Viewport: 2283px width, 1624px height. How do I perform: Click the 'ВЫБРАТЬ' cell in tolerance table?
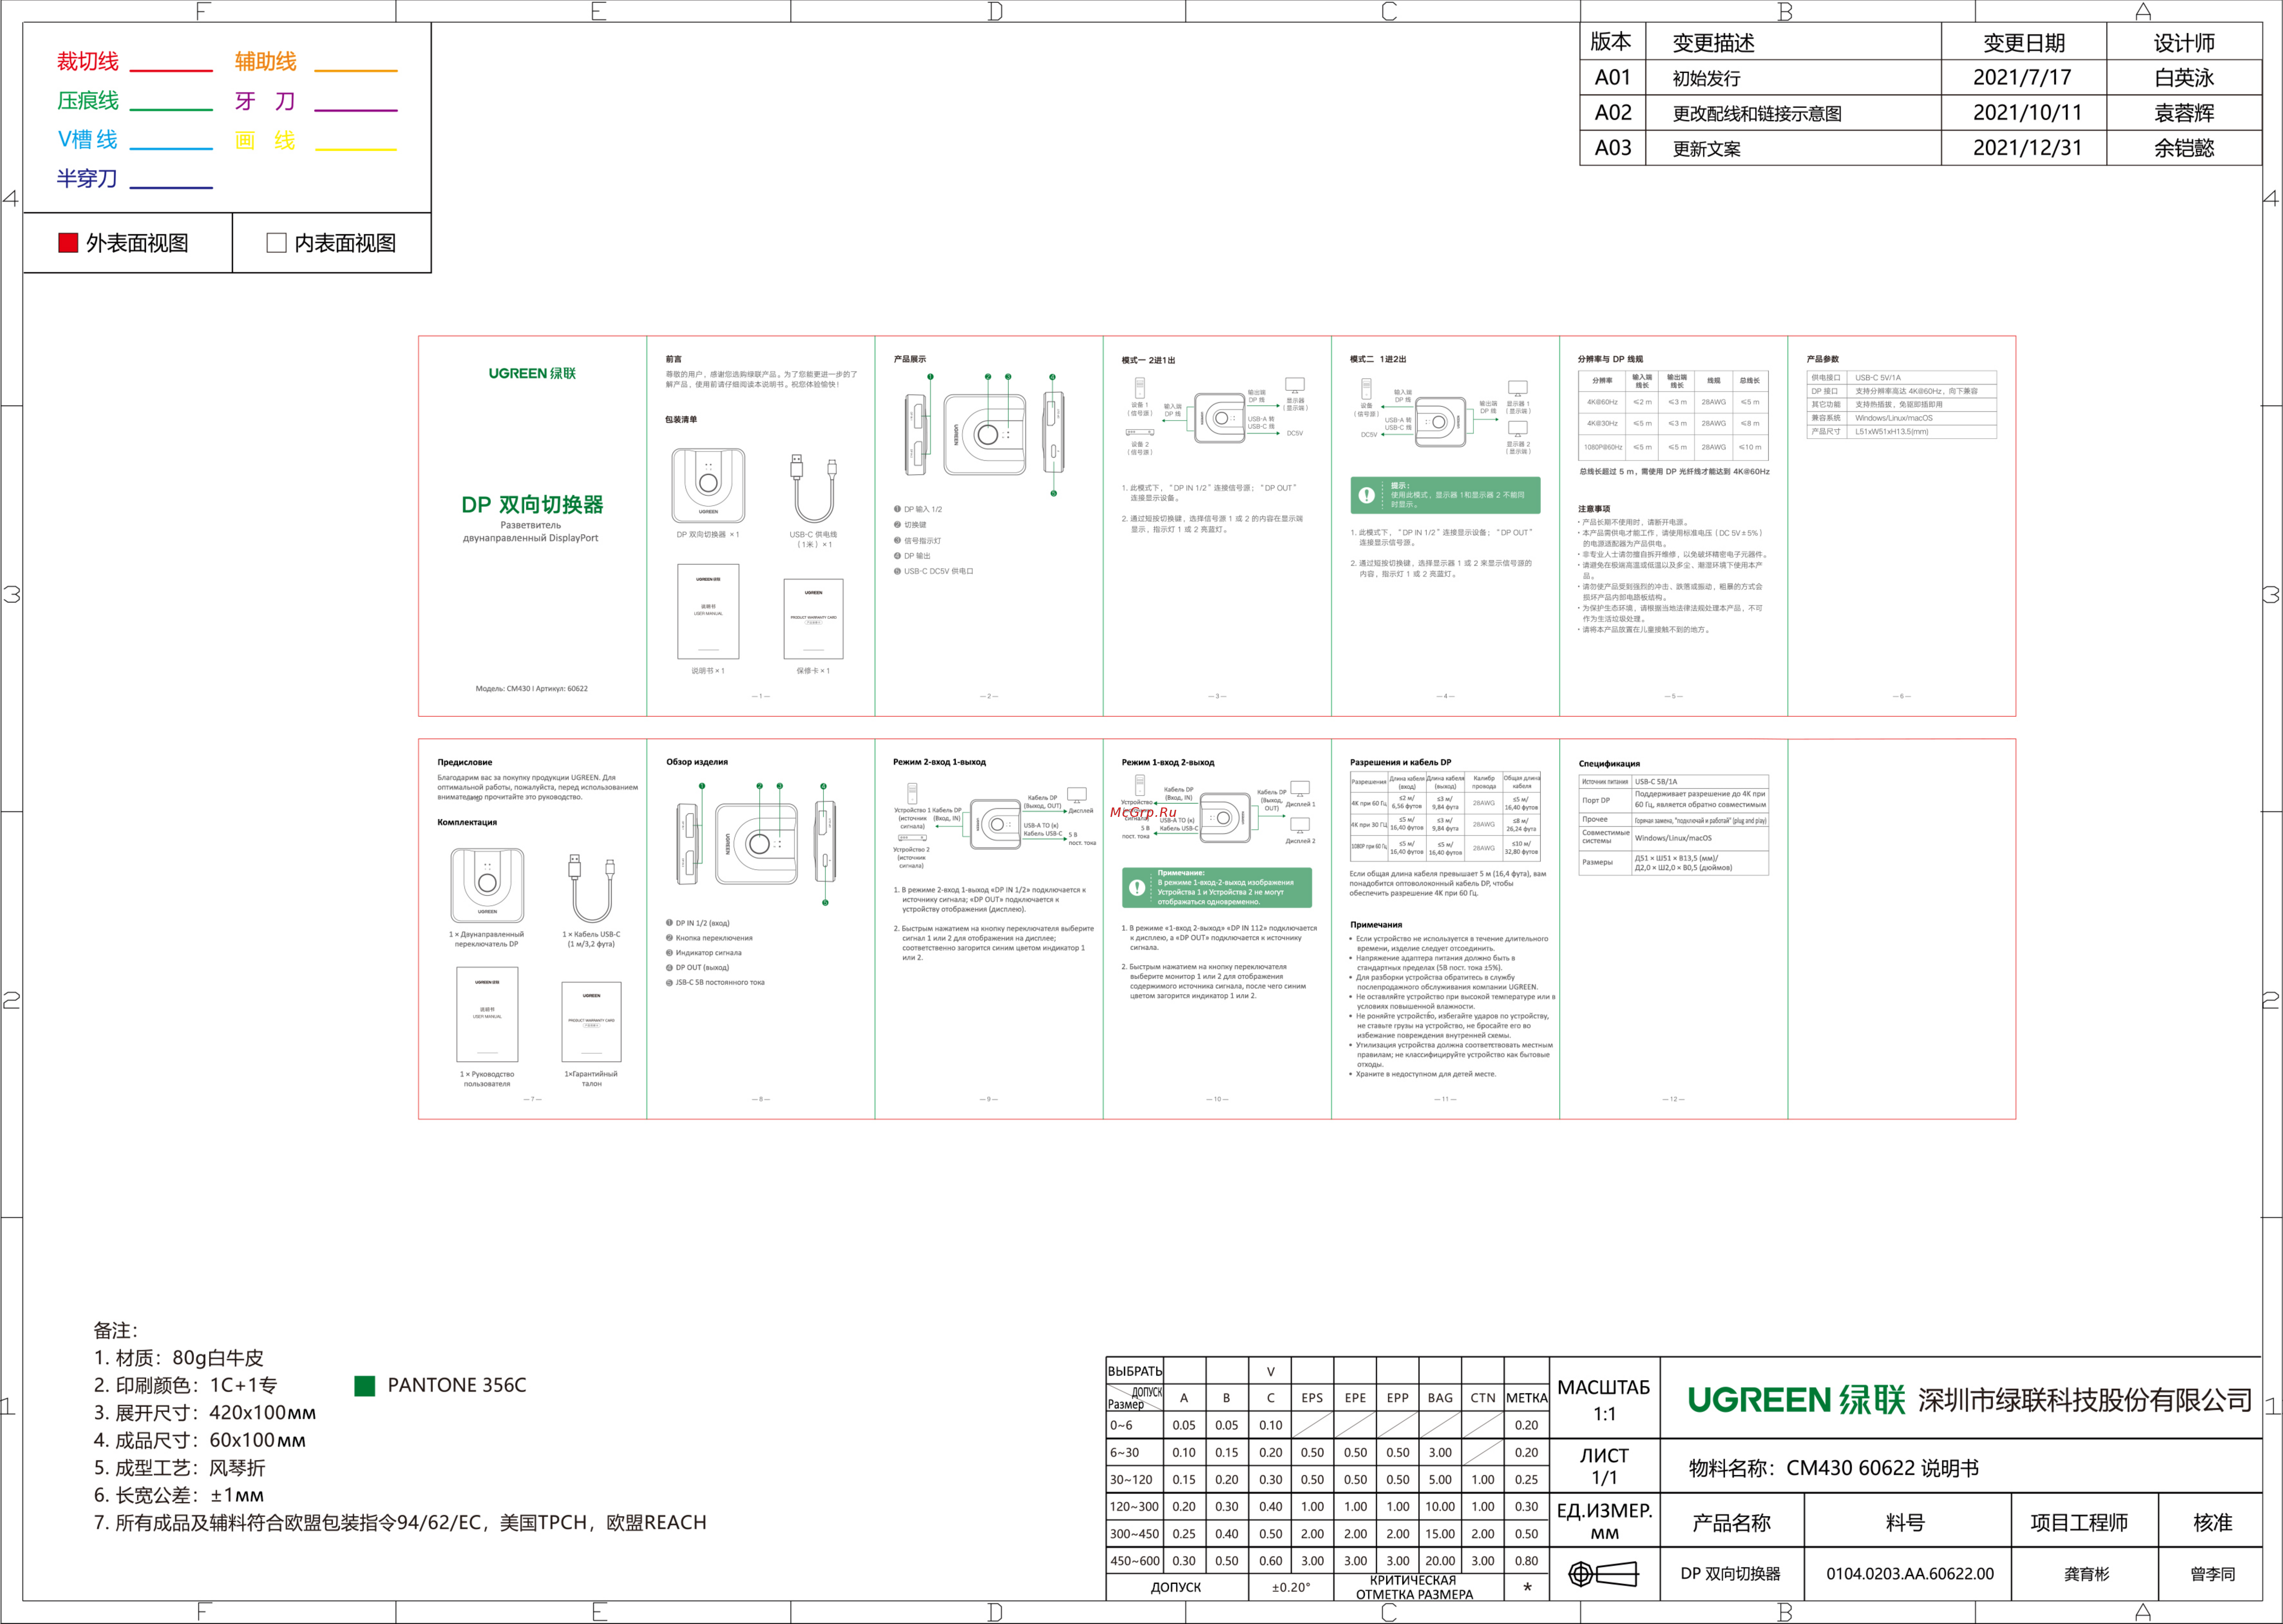point(1135,1371)
